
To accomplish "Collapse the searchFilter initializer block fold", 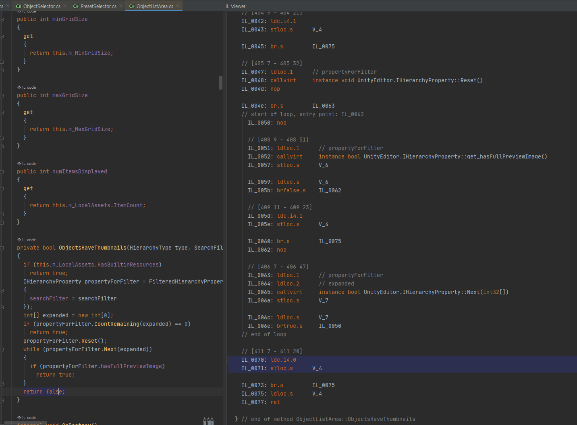I will click(x=2, y=290).
